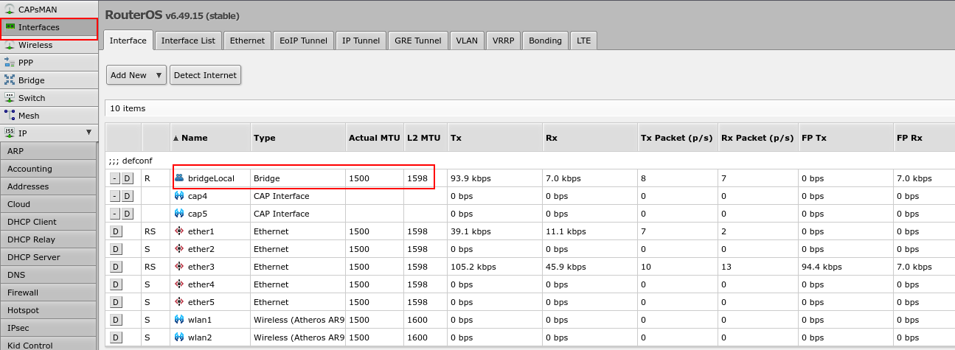Open the DHCP Server submenu item
This screenshot has width=955, height=350.
(x=48, y=257)
